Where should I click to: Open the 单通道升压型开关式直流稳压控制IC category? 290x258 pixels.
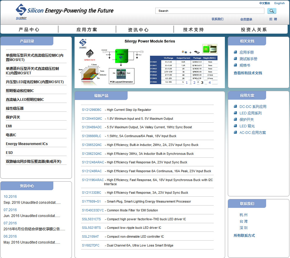[32, 71]
